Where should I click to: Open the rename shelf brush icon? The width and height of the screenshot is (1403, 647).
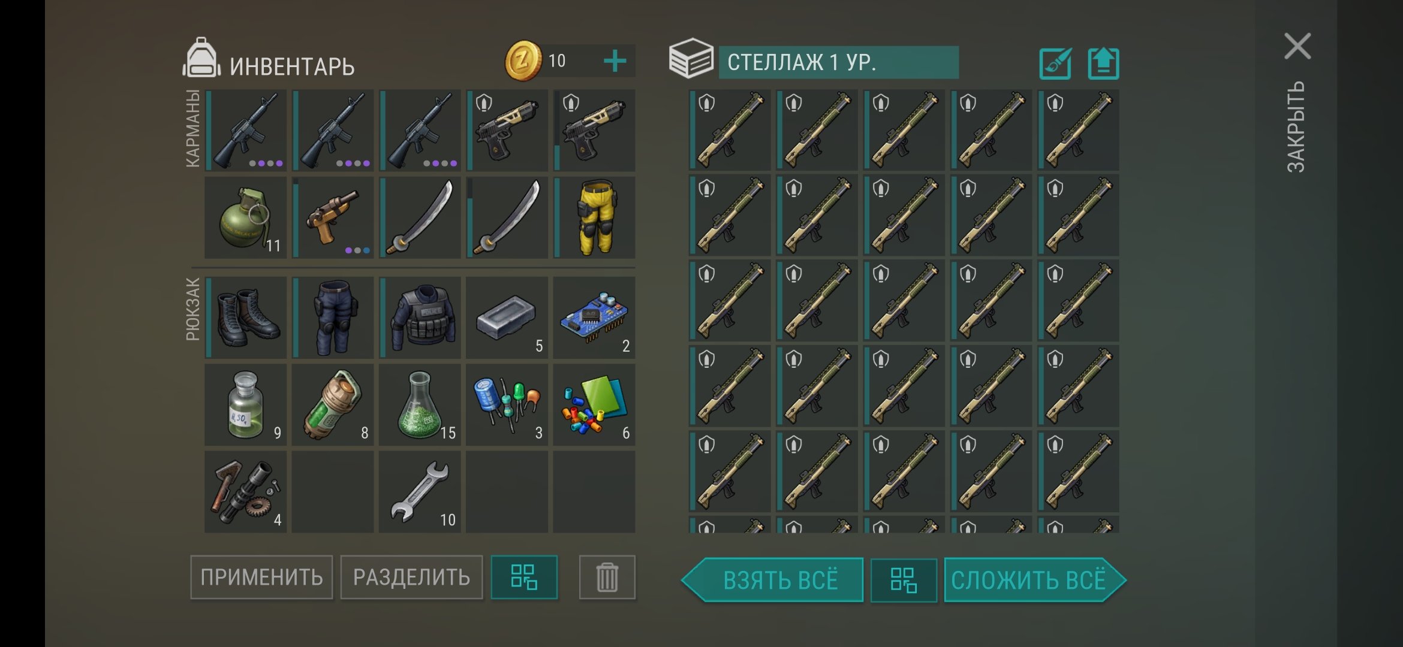tap(1055, 63)
